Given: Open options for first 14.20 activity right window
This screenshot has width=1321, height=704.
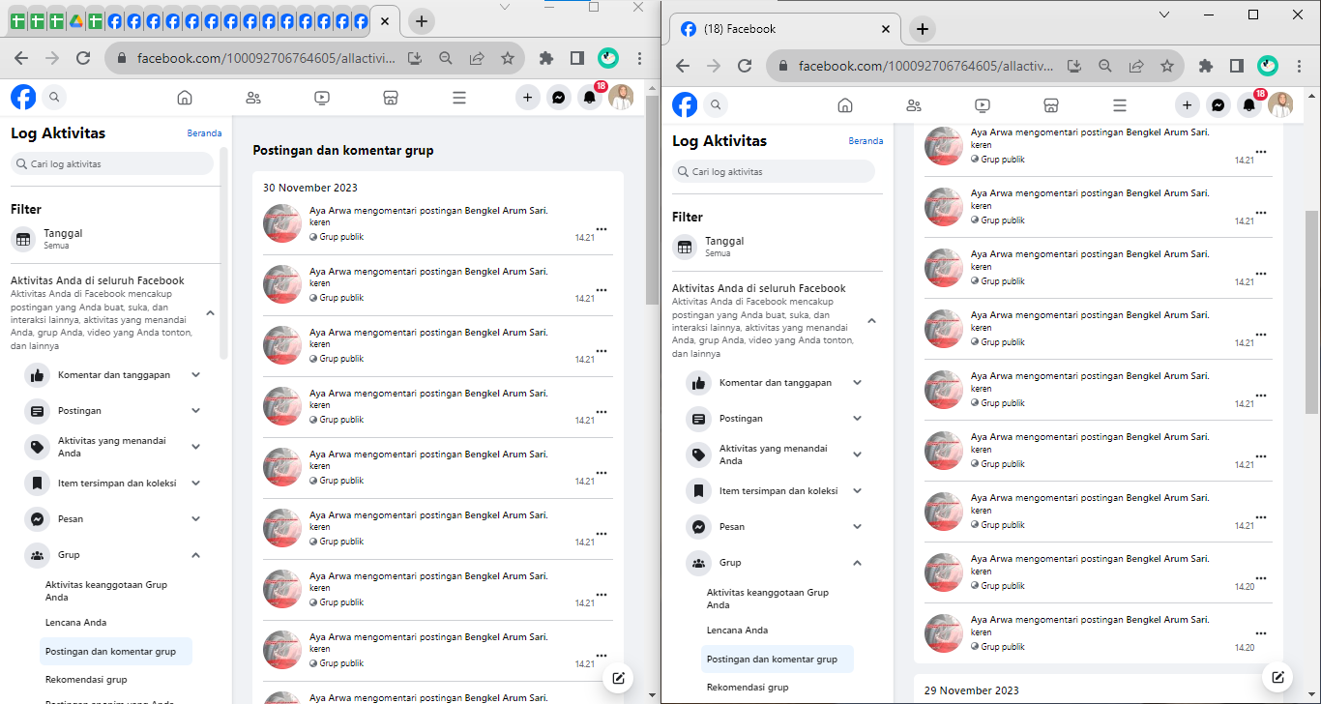Looking at the screenshot, I should tap(1260, 578).
